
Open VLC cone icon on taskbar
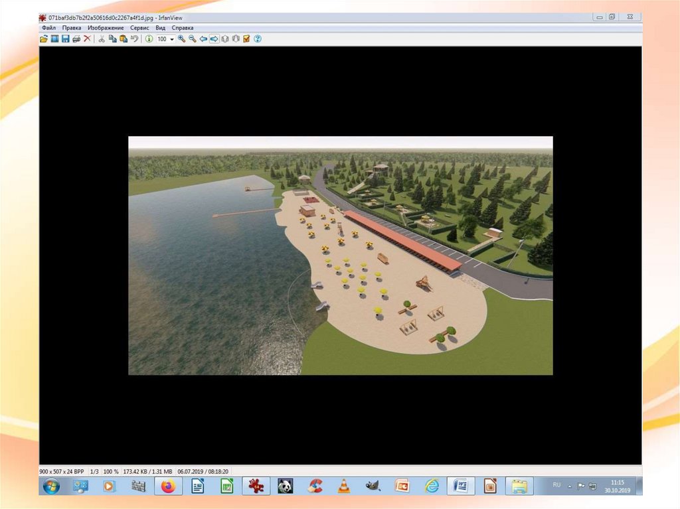(344, 486)
